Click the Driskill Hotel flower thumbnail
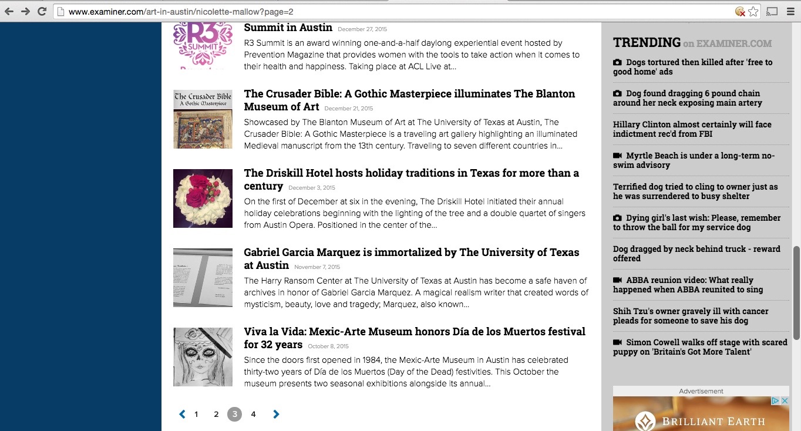801x431 pixels. click(203, 198)
